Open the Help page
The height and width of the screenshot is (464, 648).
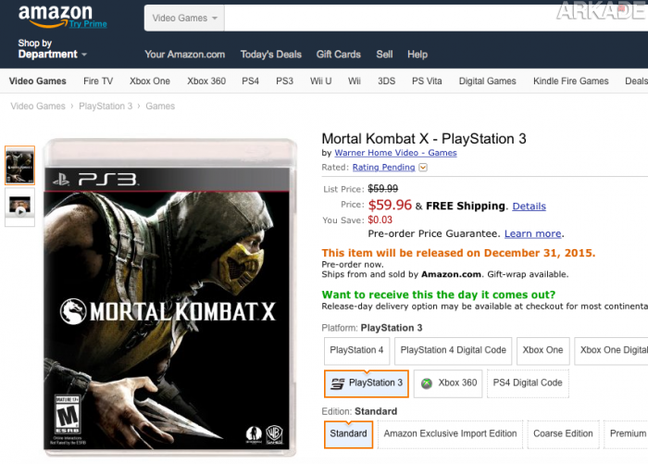tap(417, 55)
